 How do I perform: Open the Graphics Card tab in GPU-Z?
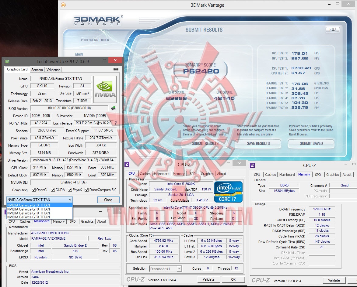coord(17,69)
